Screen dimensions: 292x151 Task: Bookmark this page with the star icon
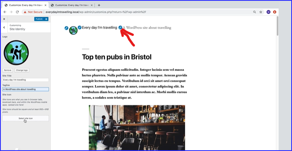[261, 12]
